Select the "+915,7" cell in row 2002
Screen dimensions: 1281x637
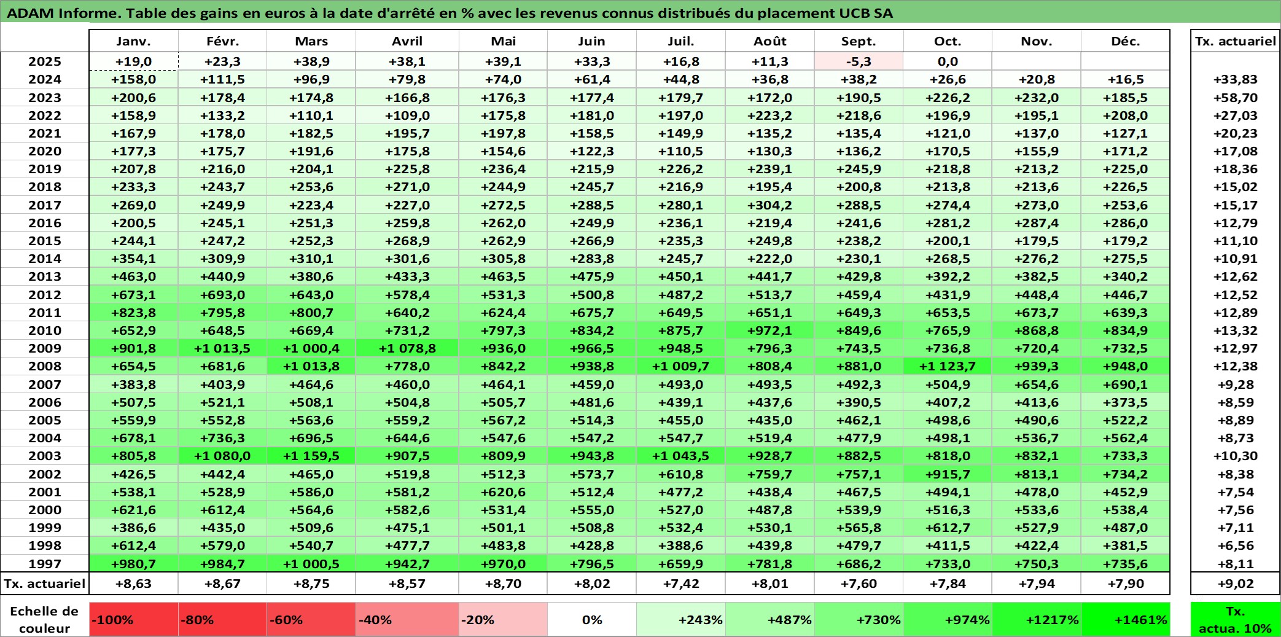(x=948, y=474)
